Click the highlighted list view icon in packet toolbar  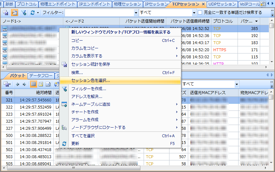(x=33, y=84)
